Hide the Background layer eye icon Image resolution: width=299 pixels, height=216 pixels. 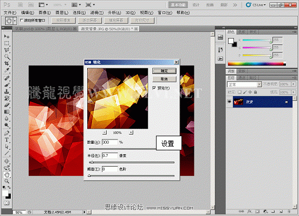pos(229,102)
